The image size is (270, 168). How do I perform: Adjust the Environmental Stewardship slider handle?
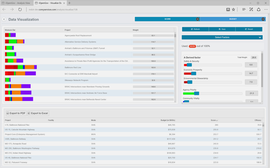click(190, 82)
